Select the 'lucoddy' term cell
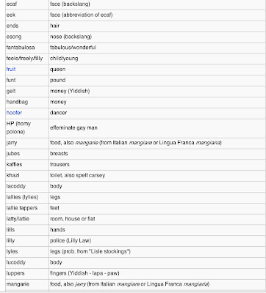266x293 pixels. click(27, 262)
